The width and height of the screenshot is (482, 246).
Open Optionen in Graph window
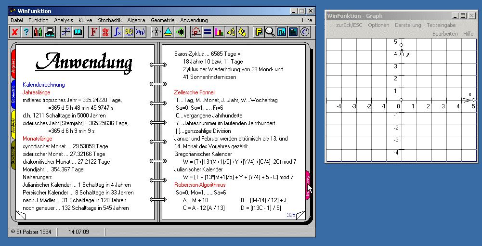tap(378, 25)
